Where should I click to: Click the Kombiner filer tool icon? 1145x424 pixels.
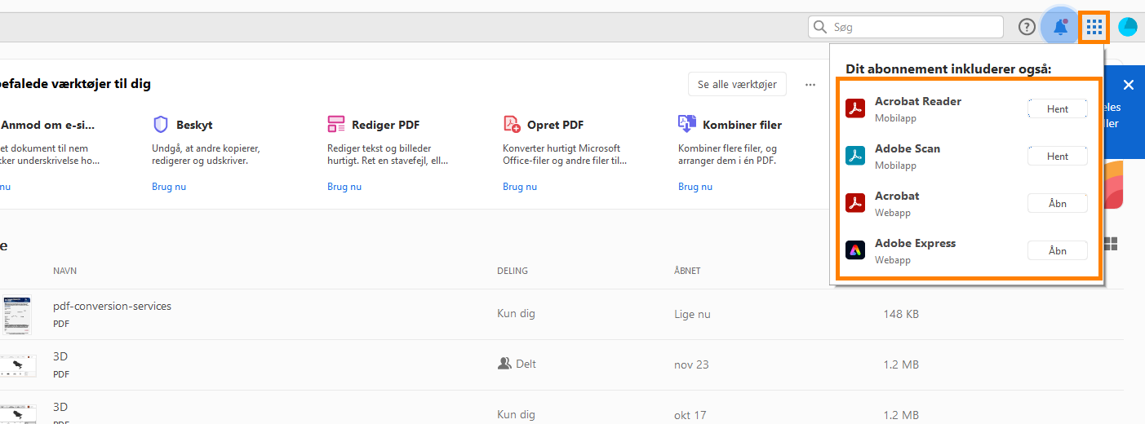[686, 125]
